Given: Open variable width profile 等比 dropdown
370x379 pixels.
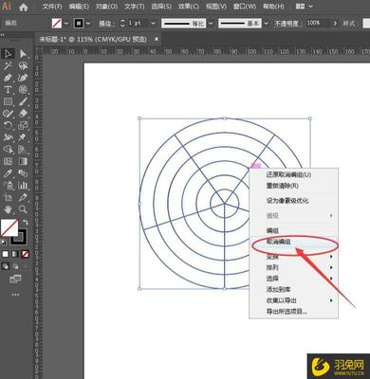Looking at the screenshot, I should click(x=211, y=24).
